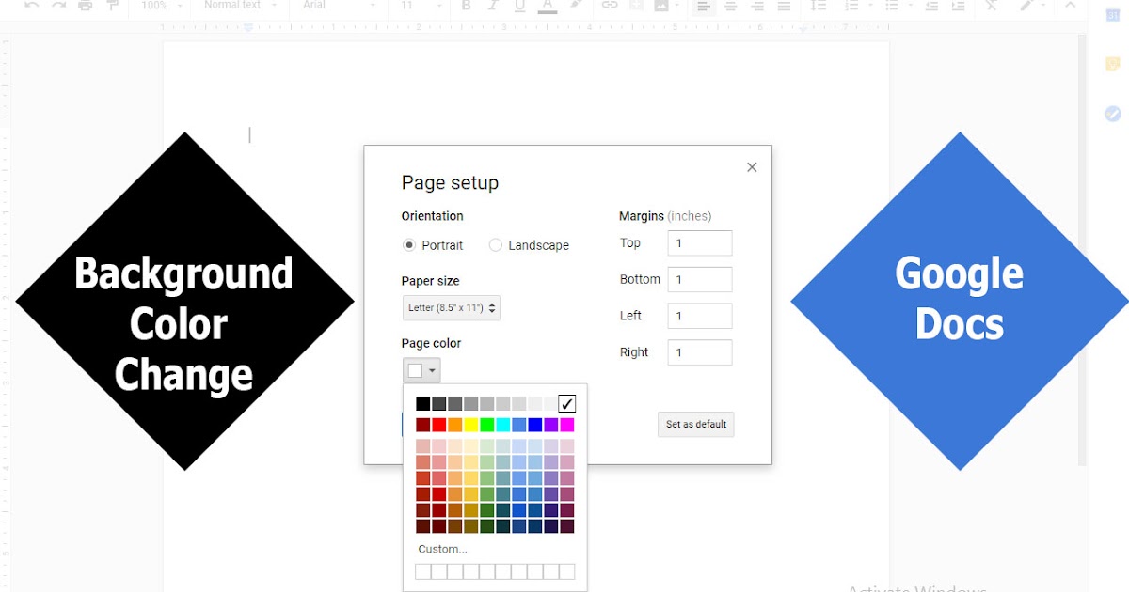The image size is (1129, 592).
Task: Click the Set as default button
Action: point(696,425)
